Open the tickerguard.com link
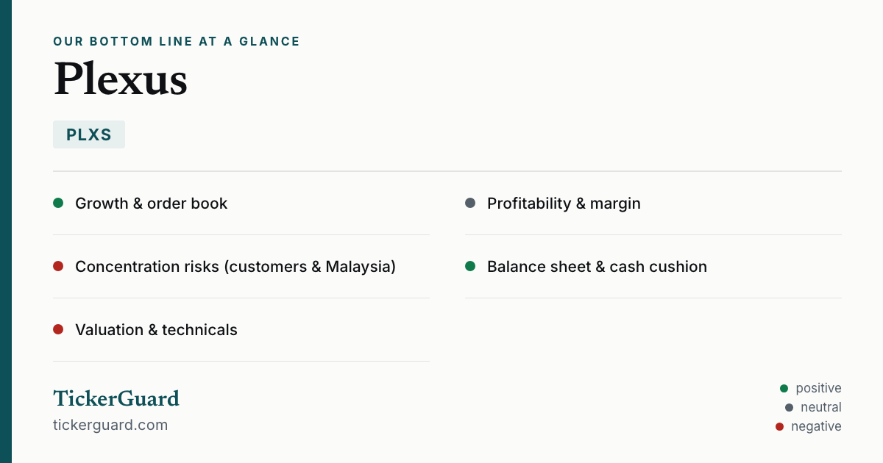 (x=110, y=425)
